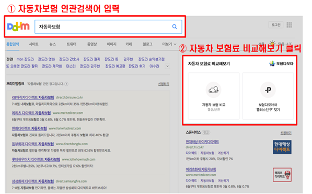Open 메리츠화재 자동차보험 sponsor link
This screenshot has height=194, width=312.
point(201,170)
